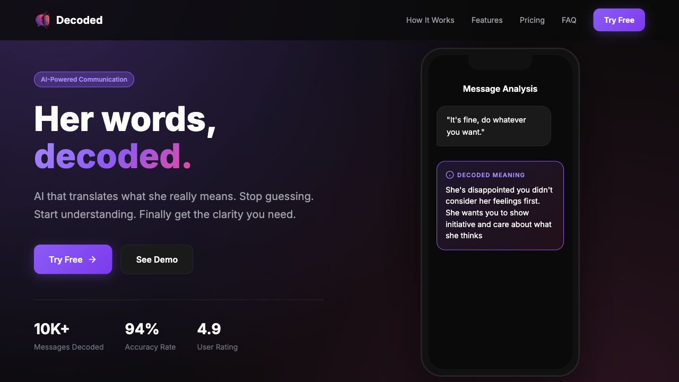This screenshot has height=382, width=679.
Task: Click the Message Analysis heading
Action: 500,89
